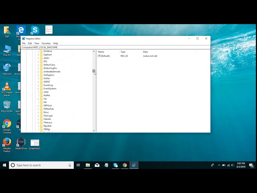The image size is (257, 193).
Task: Select the fastfat key
Action: coord(47,95)
